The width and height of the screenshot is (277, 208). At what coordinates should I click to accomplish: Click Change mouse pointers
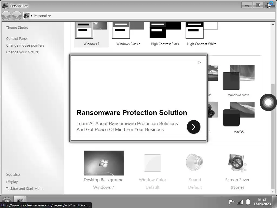(25, 45)
